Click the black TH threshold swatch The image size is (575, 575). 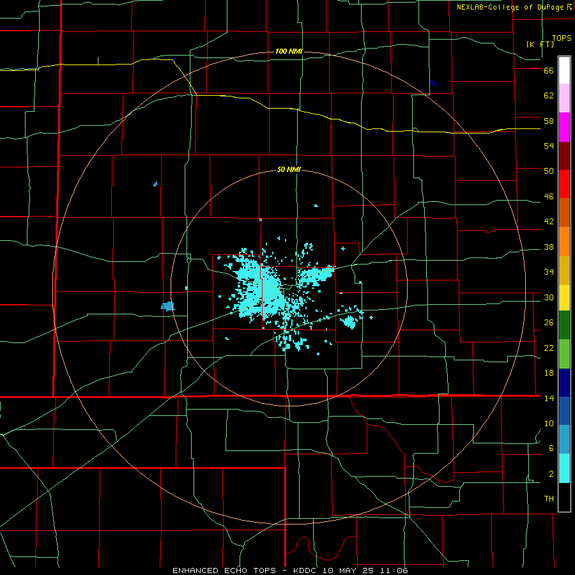564,497
